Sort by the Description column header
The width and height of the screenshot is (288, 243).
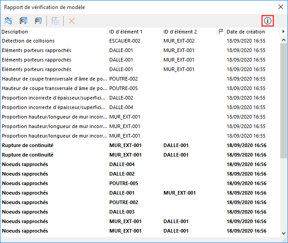(54, 32)
